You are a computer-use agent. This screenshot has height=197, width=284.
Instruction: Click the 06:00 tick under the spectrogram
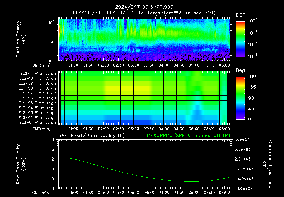point(224,65)
